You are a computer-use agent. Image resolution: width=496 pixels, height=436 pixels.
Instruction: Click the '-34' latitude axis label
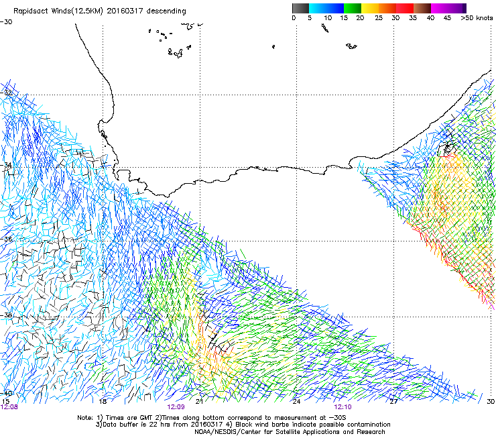(6, 165)
